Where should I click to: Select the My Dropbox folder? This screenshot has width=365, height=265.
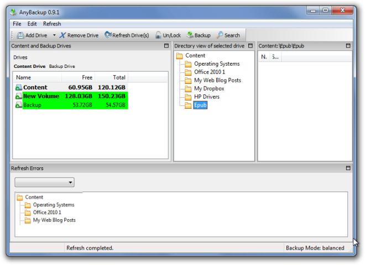209,88
